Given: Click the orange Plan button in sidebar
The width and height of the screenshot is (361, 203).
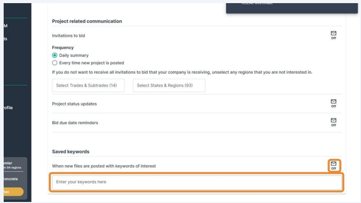Looking at the screenshot, I should pyautogui.click(x=14, y=192).
